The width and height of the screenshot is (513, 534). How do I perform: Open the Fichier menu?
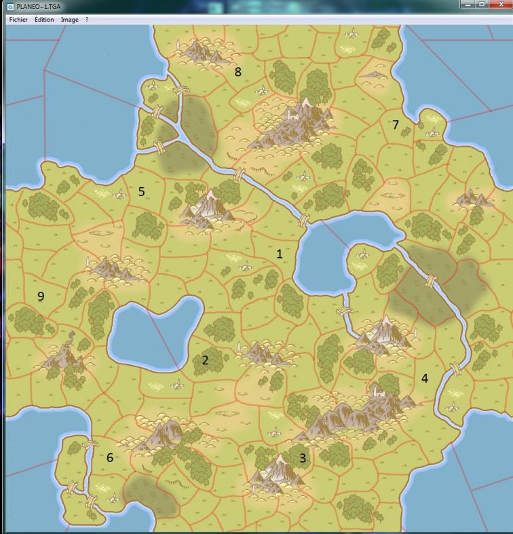(x=18, y=20)
